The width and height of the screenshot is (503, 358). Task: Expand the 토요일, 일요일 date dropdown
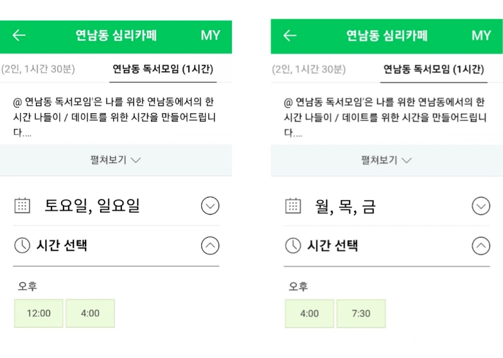(x=210, y=206)
